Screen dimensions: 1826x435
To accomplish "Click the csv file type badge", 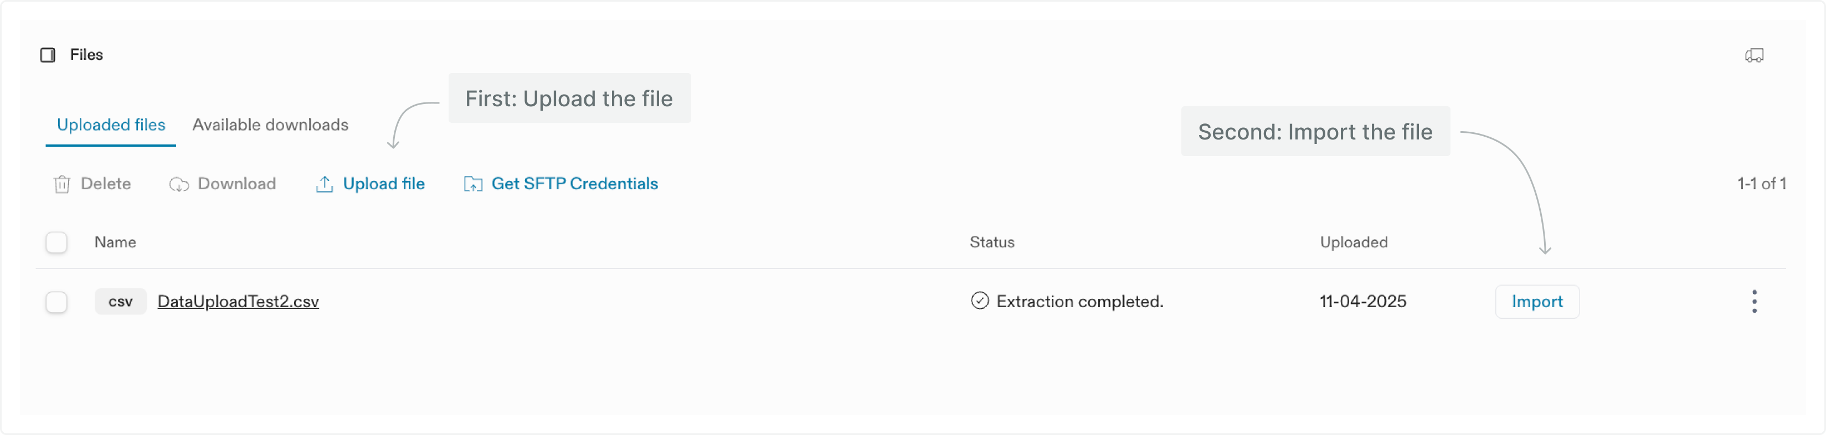I will [121, 302].
